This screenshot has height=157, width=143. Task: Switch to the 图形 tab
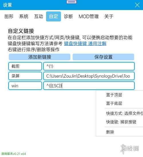tap(9, 17)
